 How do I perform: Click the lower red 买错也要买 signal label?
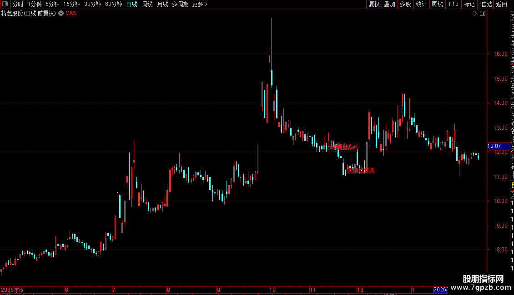point(361,170)
